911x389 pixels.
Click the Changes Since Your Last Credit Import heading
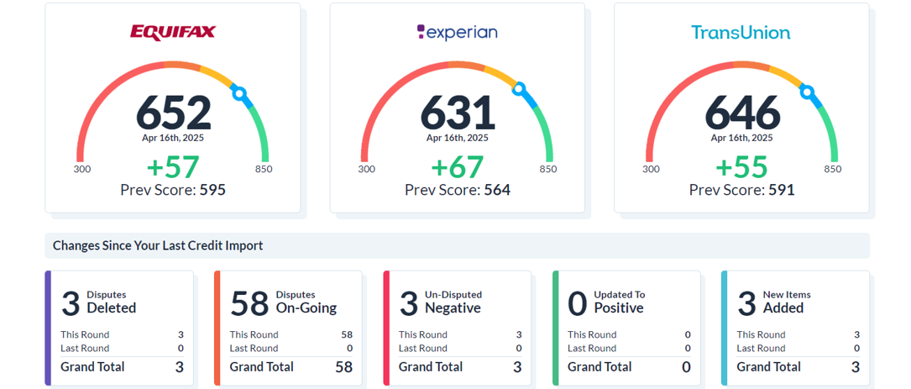pos(158,245)
